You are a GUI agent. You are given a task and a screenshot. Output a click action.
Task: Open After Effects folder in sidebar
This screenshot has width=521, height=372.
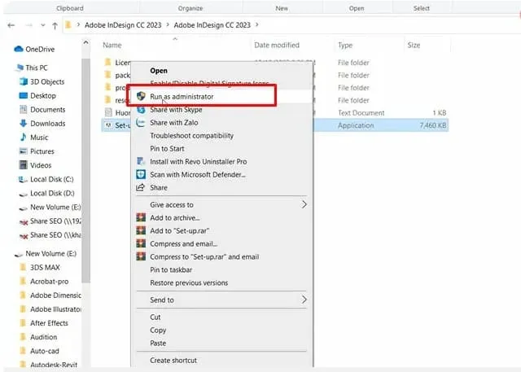(x=49, y=323)
